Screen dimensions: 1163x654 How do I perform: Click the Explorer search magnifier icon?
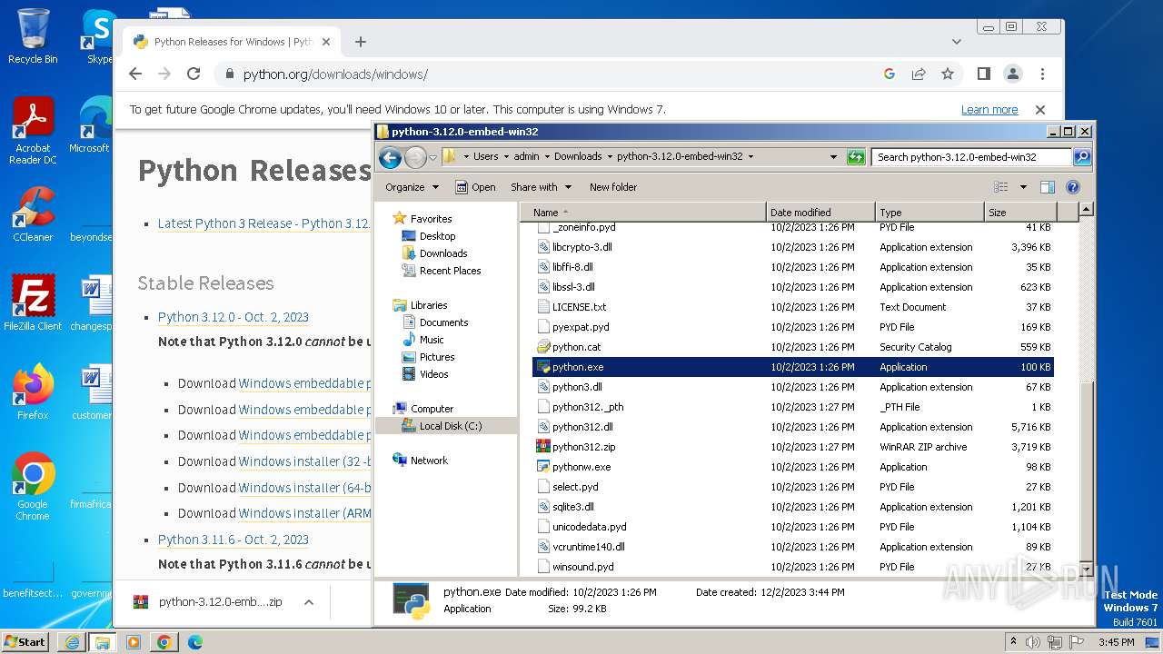tap(1081, 157)
